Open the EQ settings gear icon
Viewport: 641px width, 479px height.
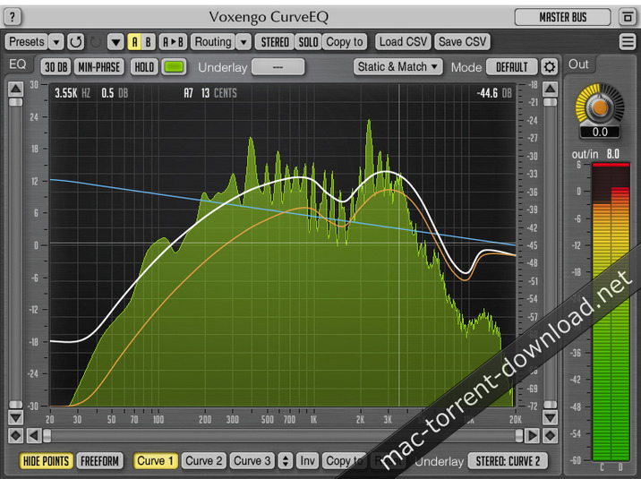coord(549,66)
